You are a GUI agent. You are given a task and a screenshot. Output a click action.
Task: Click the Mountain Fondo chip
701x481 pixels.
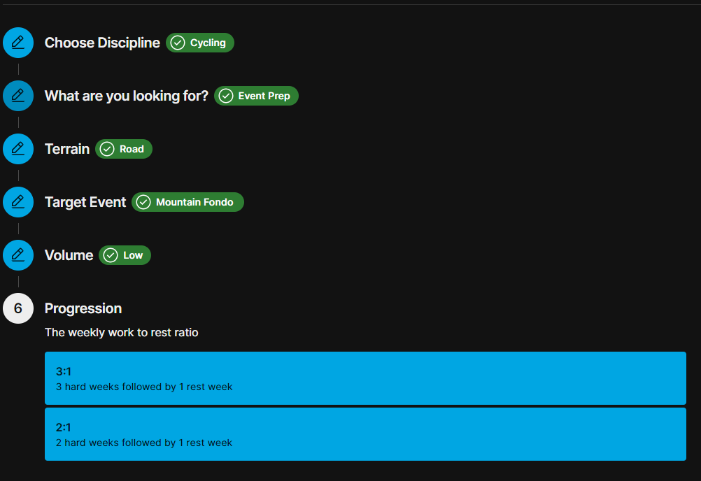pyautogui.click(x=187, y=202)
